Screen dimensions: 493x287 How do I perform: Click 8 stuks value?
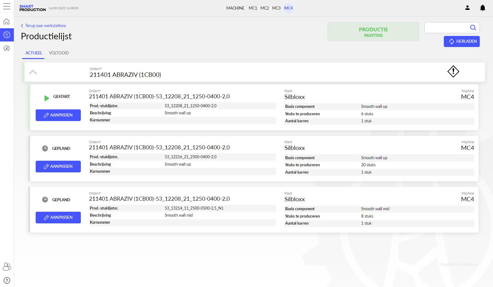point(367,216)
